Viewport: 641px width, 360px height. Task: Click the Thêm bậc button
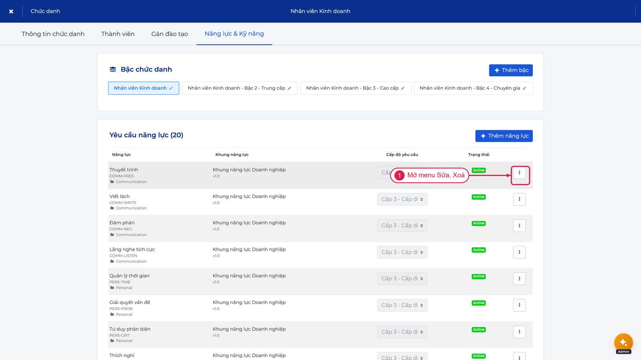[x=511, y=70]
